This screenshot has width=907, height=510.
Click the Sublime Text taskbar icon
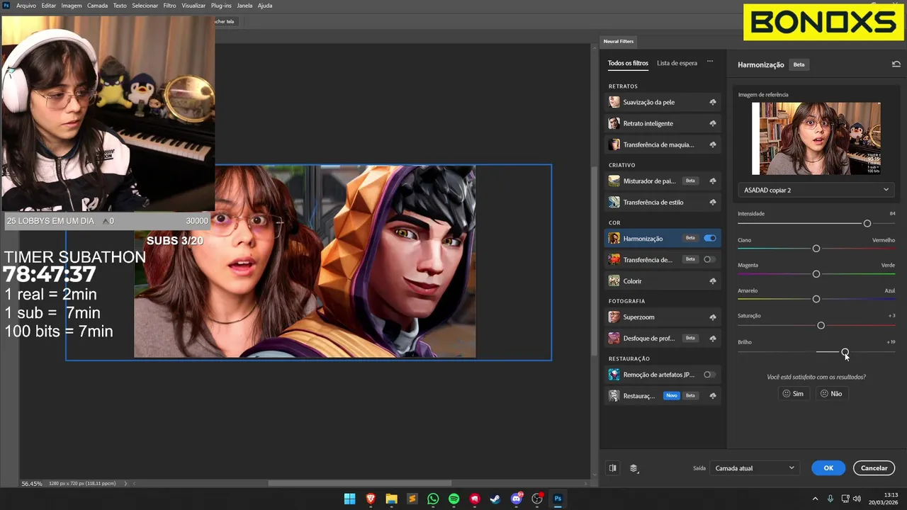coord(412,499)
